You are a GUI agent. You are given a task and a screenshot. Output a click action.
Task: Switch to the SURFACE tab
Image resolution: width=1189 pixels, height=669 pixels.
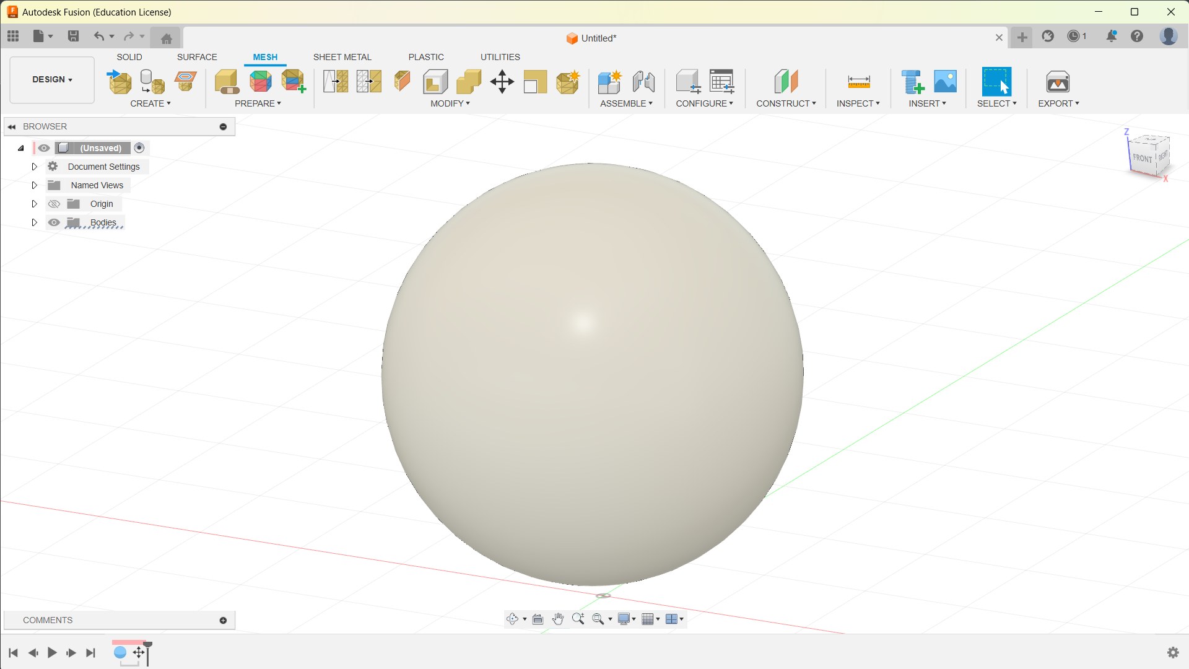tap(197, 57)
